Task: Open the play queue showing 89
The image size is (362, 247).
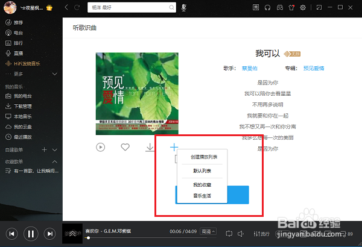Action: click(x=347, y=234)
